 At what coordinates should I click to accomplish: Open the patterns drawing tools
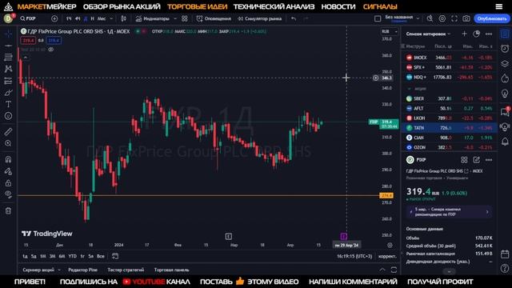pyautogui.click(x=8, y=69)
